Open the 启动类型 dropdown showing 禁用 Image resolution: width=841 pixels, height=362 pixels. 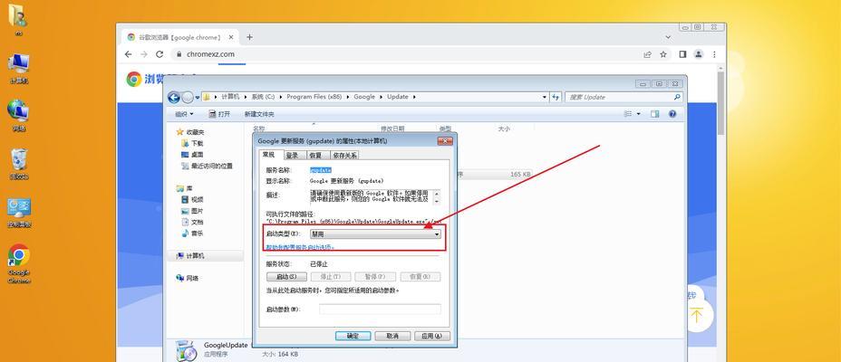(375, 234)
